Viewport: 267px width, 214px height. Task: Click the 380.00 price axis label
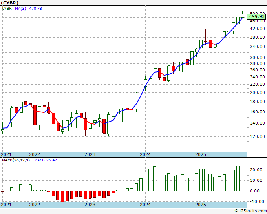pos(257,37)
